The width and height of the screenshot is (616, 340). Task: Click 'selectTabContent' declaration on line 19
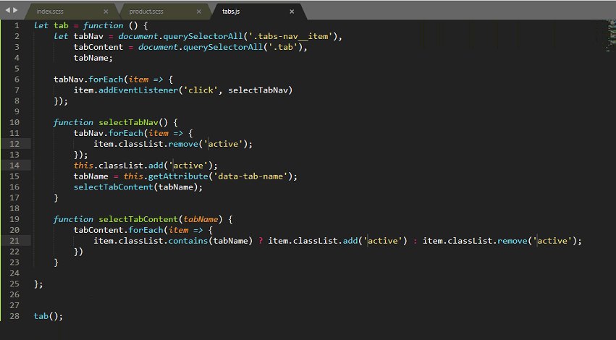[138, 219]
